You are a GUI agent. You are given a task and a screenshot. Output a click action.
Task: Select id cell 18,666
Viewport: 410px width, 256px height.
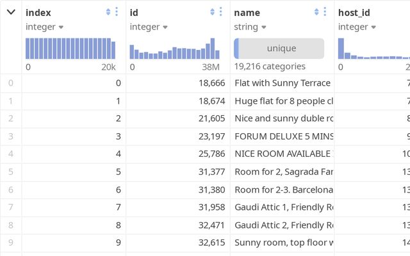pos(178,83)
